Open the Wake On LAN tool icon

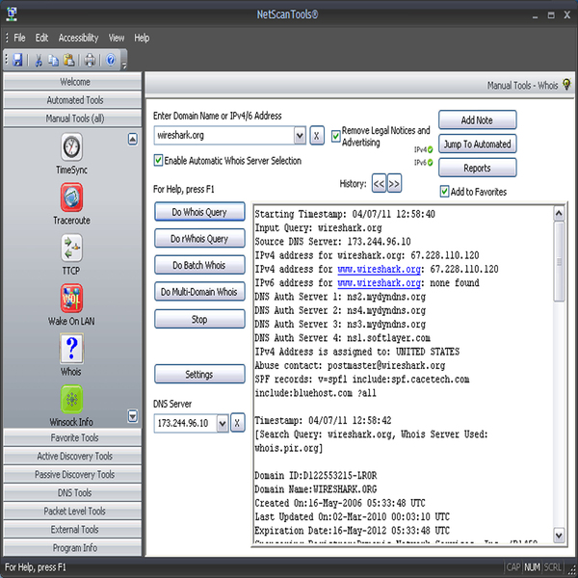click(71, 298)
